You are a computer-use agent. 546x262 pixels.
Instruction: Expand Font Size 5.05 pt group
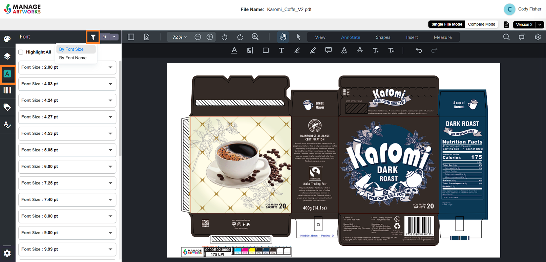coord(67,150)
